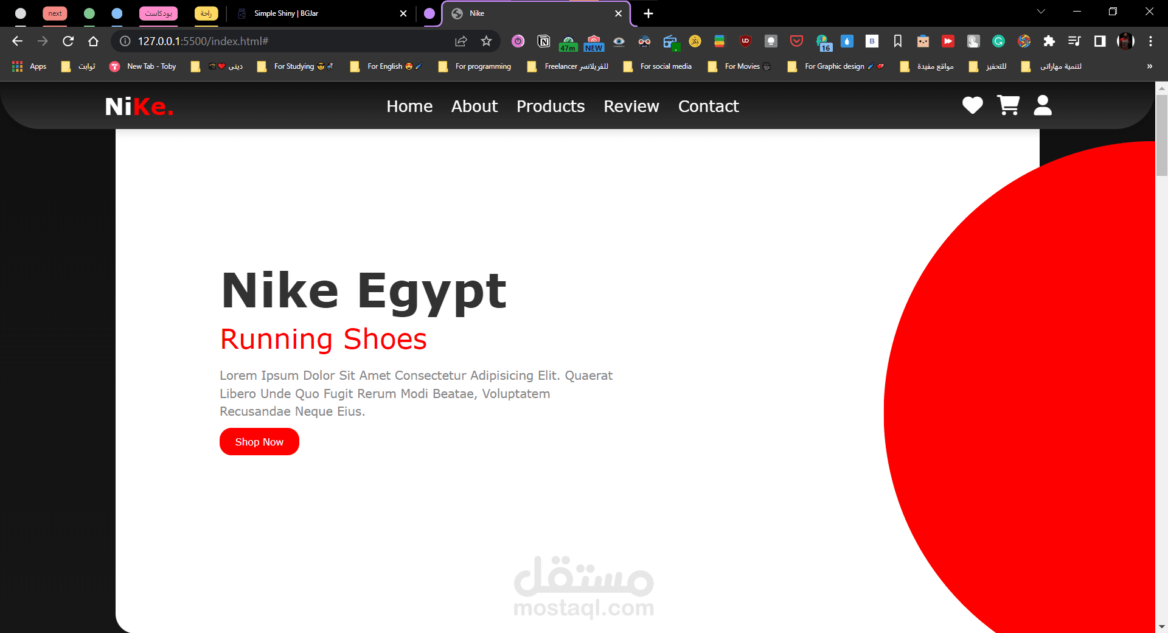Screen dimensions: 1168x633
Task: Go to the About nav link
Action: coord(474,106)
